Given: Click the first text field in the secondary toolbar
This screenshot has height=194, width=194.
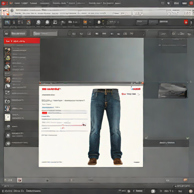Looking at the screenshot, I should [x=19, y=33].
